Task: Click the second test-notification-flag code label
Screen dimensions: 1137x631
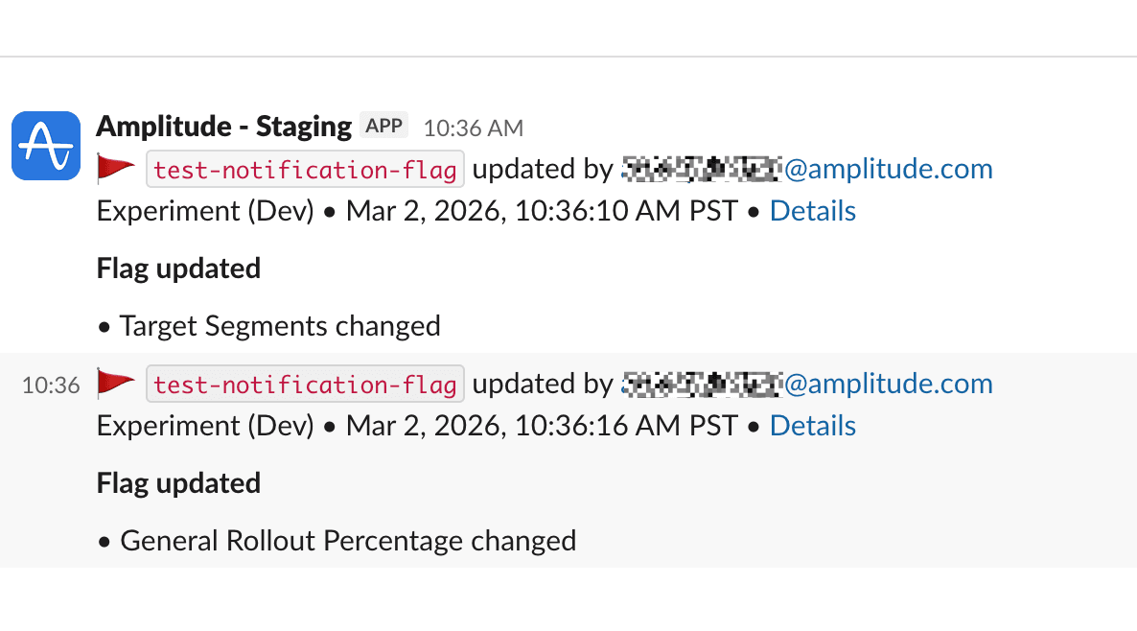Action: tap(305, 385)
